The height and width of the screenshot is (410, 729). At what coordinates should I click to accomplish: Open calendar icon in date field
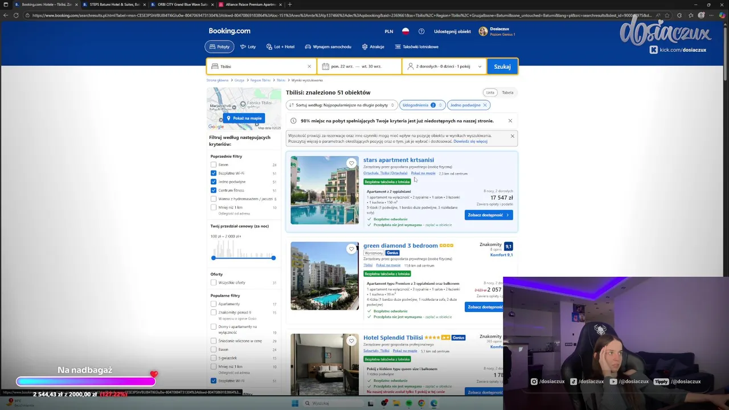(x=326, y=67)
